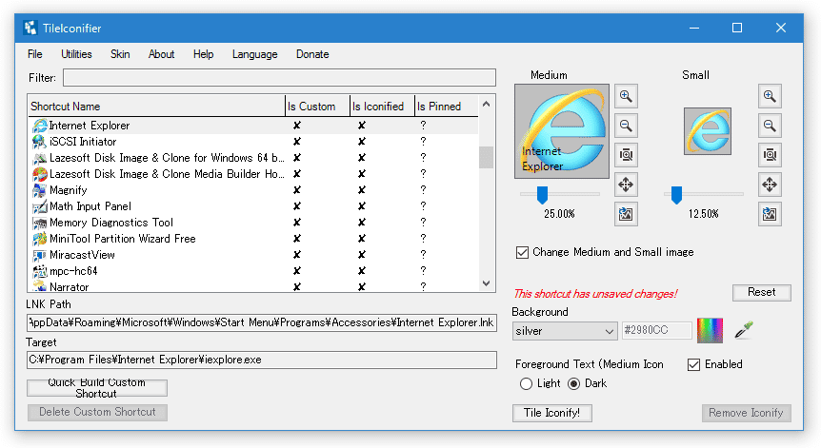Click Tile Iconify! button
Screen dimensions: 821x448
click(x=552, y=413)
